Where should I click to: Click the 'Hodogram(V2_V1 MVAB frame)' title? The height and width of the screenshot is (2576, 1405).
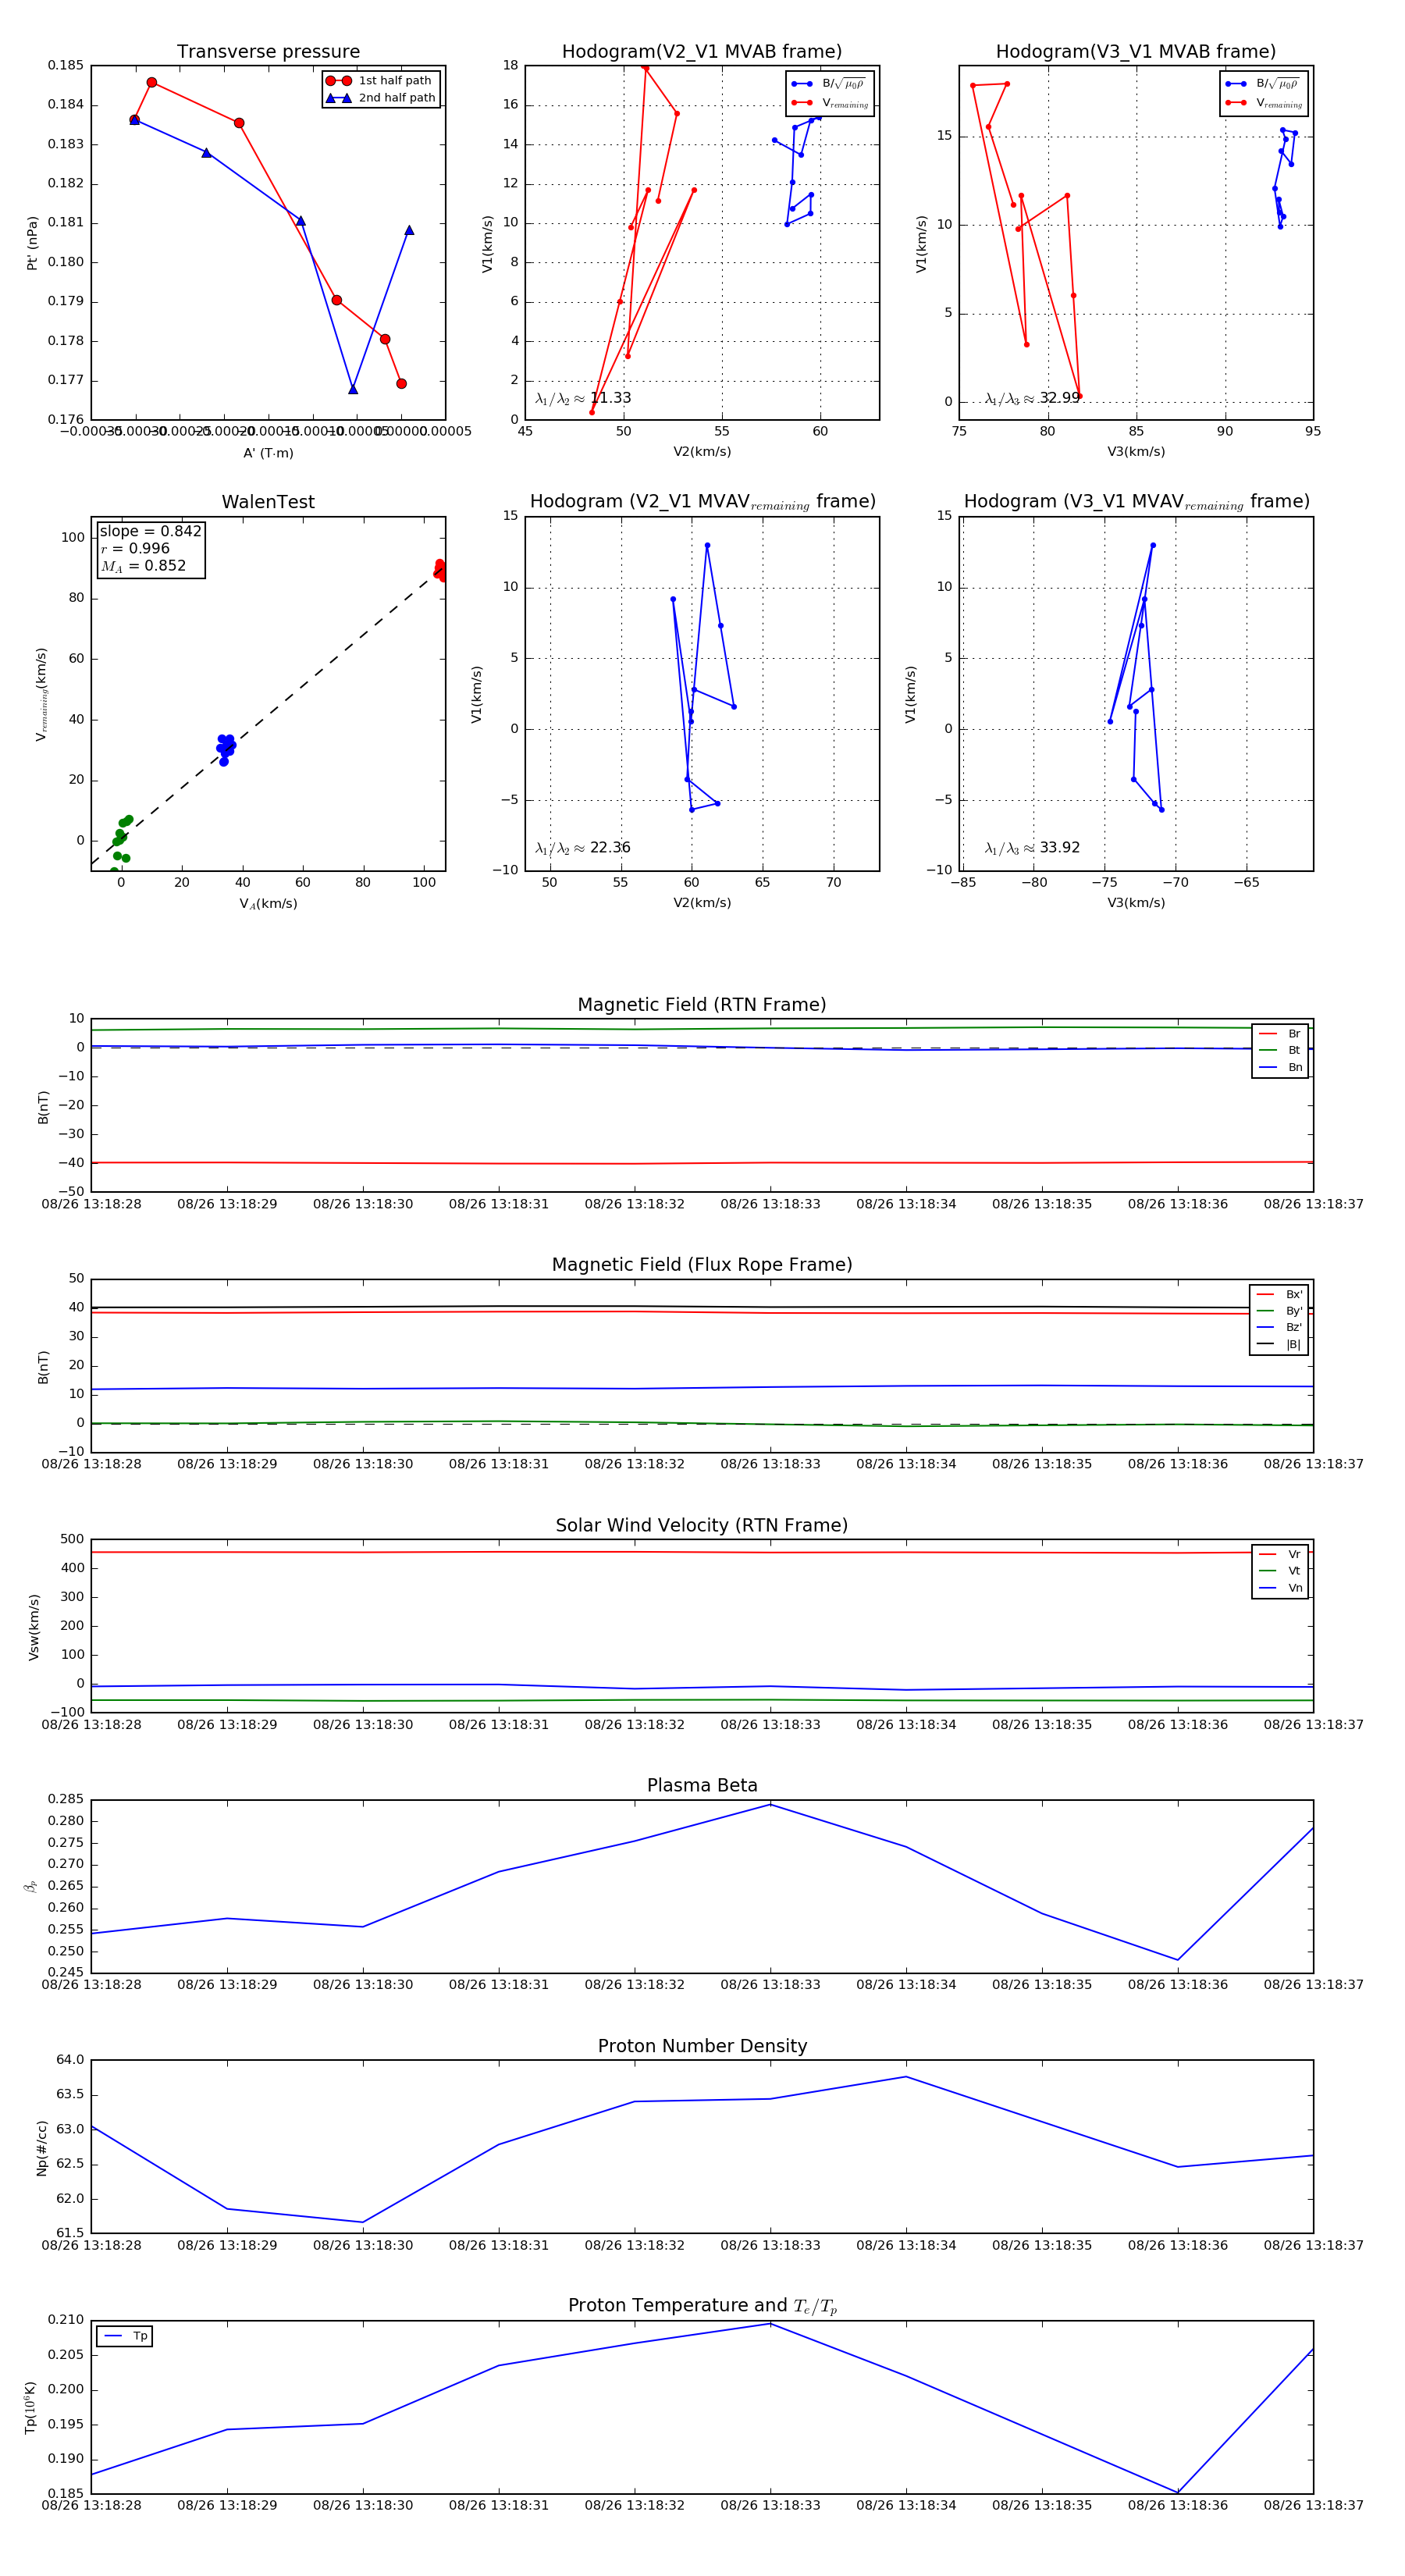click(x=702, y=52)
